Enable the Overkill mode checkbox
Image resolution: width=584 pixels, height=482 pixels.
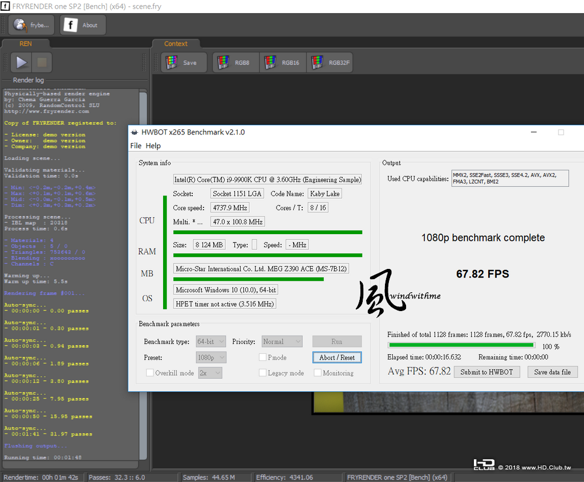pyautogui.click(x=150, y=373)
